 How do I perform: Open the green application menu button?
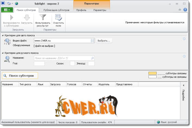click(7, 10)
